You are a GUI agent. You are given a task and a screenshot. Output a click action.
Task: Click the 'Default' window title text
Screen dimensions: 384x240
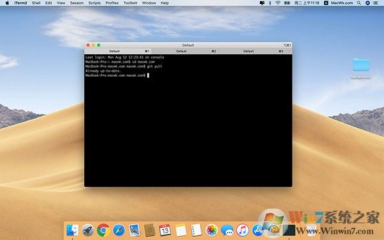pos(188,45)
